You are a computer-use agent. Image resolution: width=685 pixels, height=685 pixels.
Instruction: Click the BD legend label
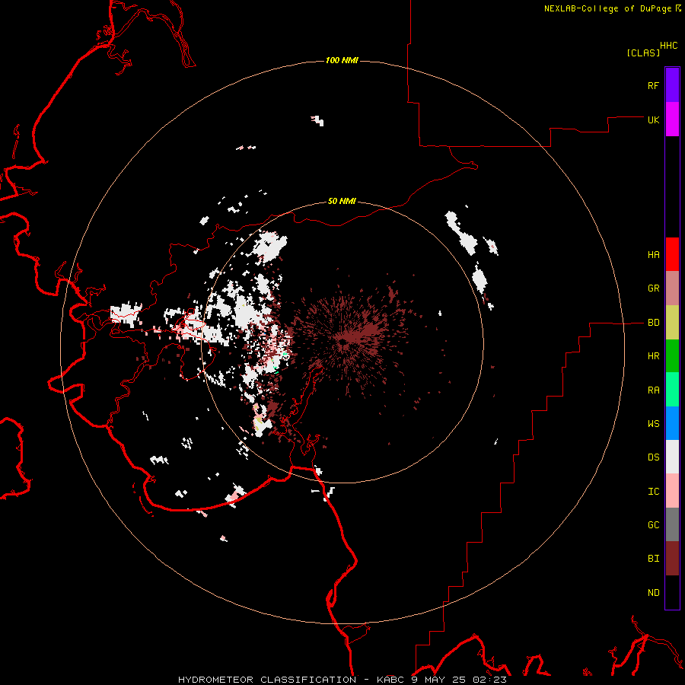click(653, 323)
